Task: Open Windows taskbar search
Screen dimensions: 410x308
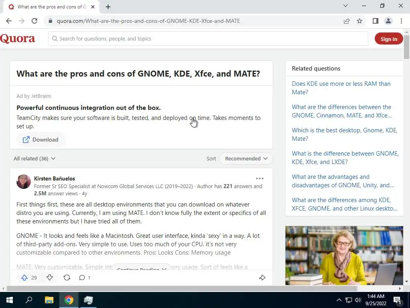Action: point(29,300)
